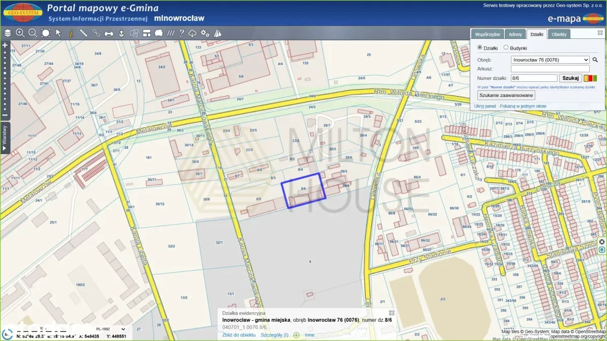
Task: Select the zoom out magnifier tool
Action: click(33, 33)
